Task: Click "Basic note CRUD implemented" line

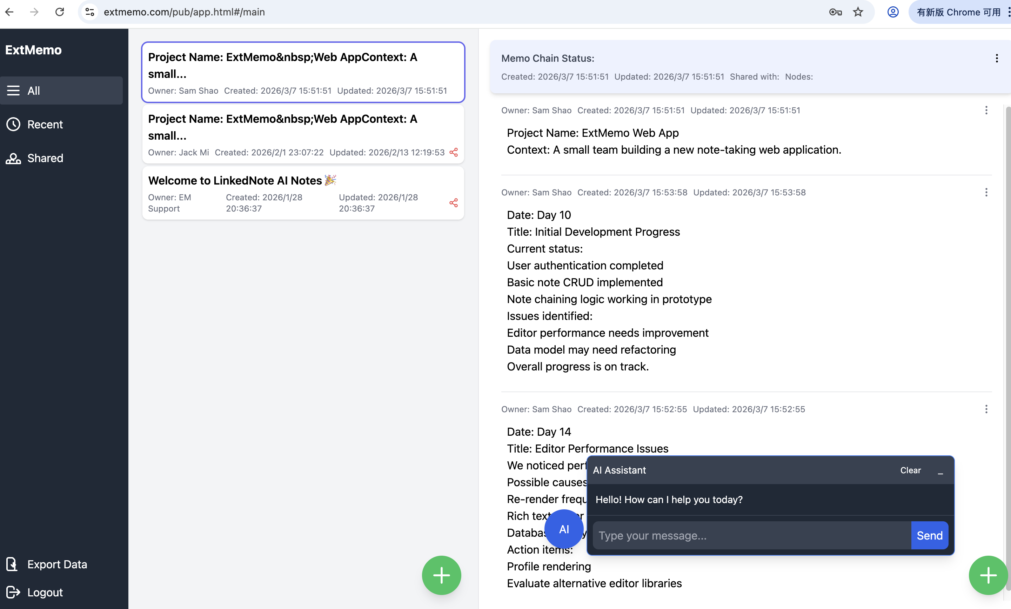Action: pyautogui.click(x=585, y=282)
